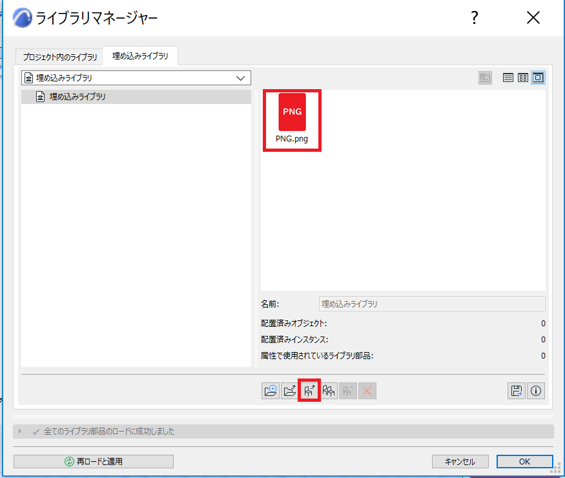The width and height of the screenshot is (565, 478).
Task: Click the 配置済みオブジェクト label
Action: pyautogui.click(x=294, y=324)
